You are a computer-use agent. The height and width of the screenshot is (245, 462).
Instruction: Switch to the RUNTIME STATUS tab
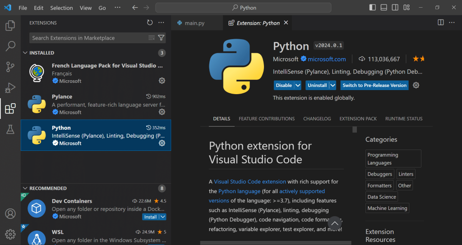tap(404, 119)
